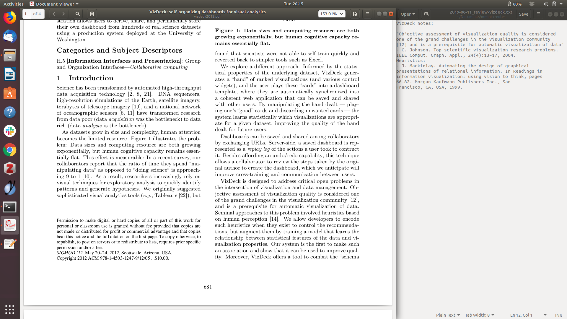Viewport: 567px width, 319px height.
Task: Expand Tab Width: 8 dropdown
Action: (x=479, y=315)
